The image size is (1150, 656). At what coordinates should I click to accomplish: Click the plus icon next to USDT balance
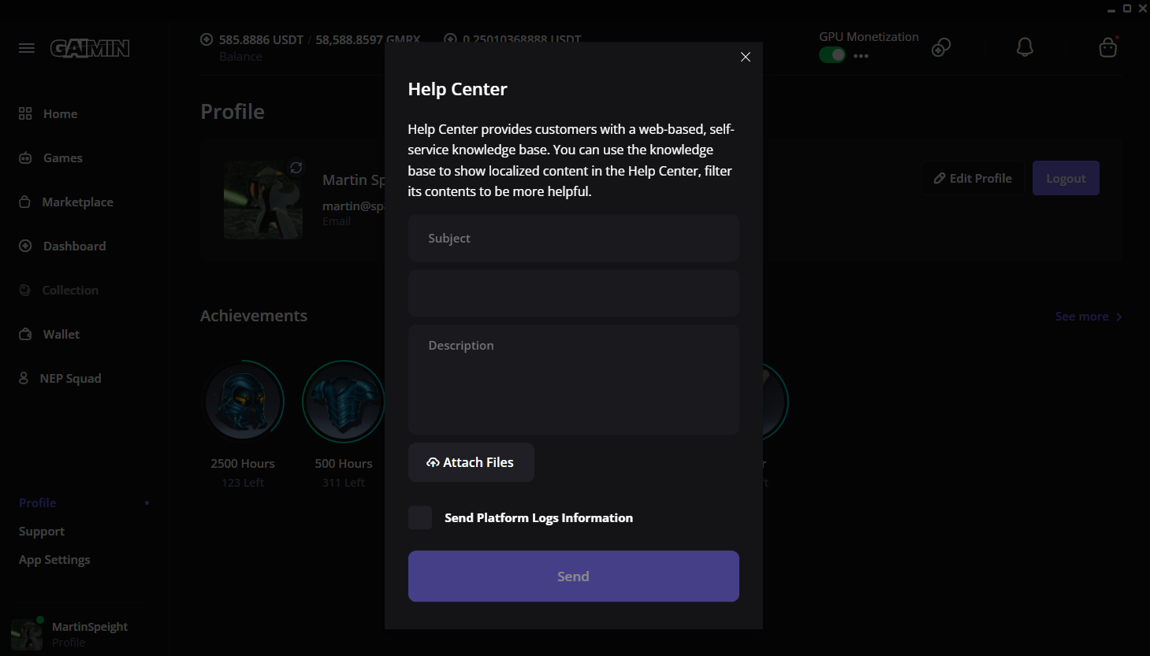coord(207,39)
